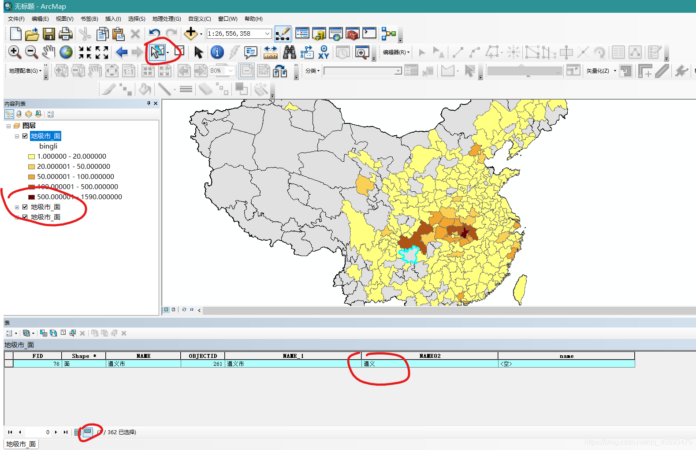Open the ModelBuilder window icon
This screenshot has width=696, height=450.
388,33
